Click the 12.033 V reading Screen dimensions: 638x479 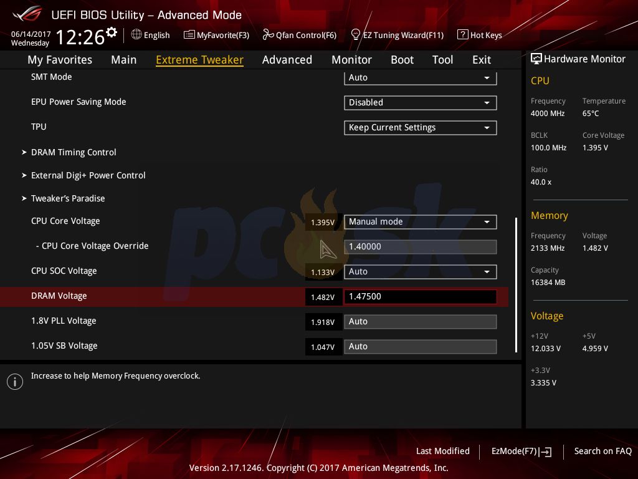click(546, 349)
